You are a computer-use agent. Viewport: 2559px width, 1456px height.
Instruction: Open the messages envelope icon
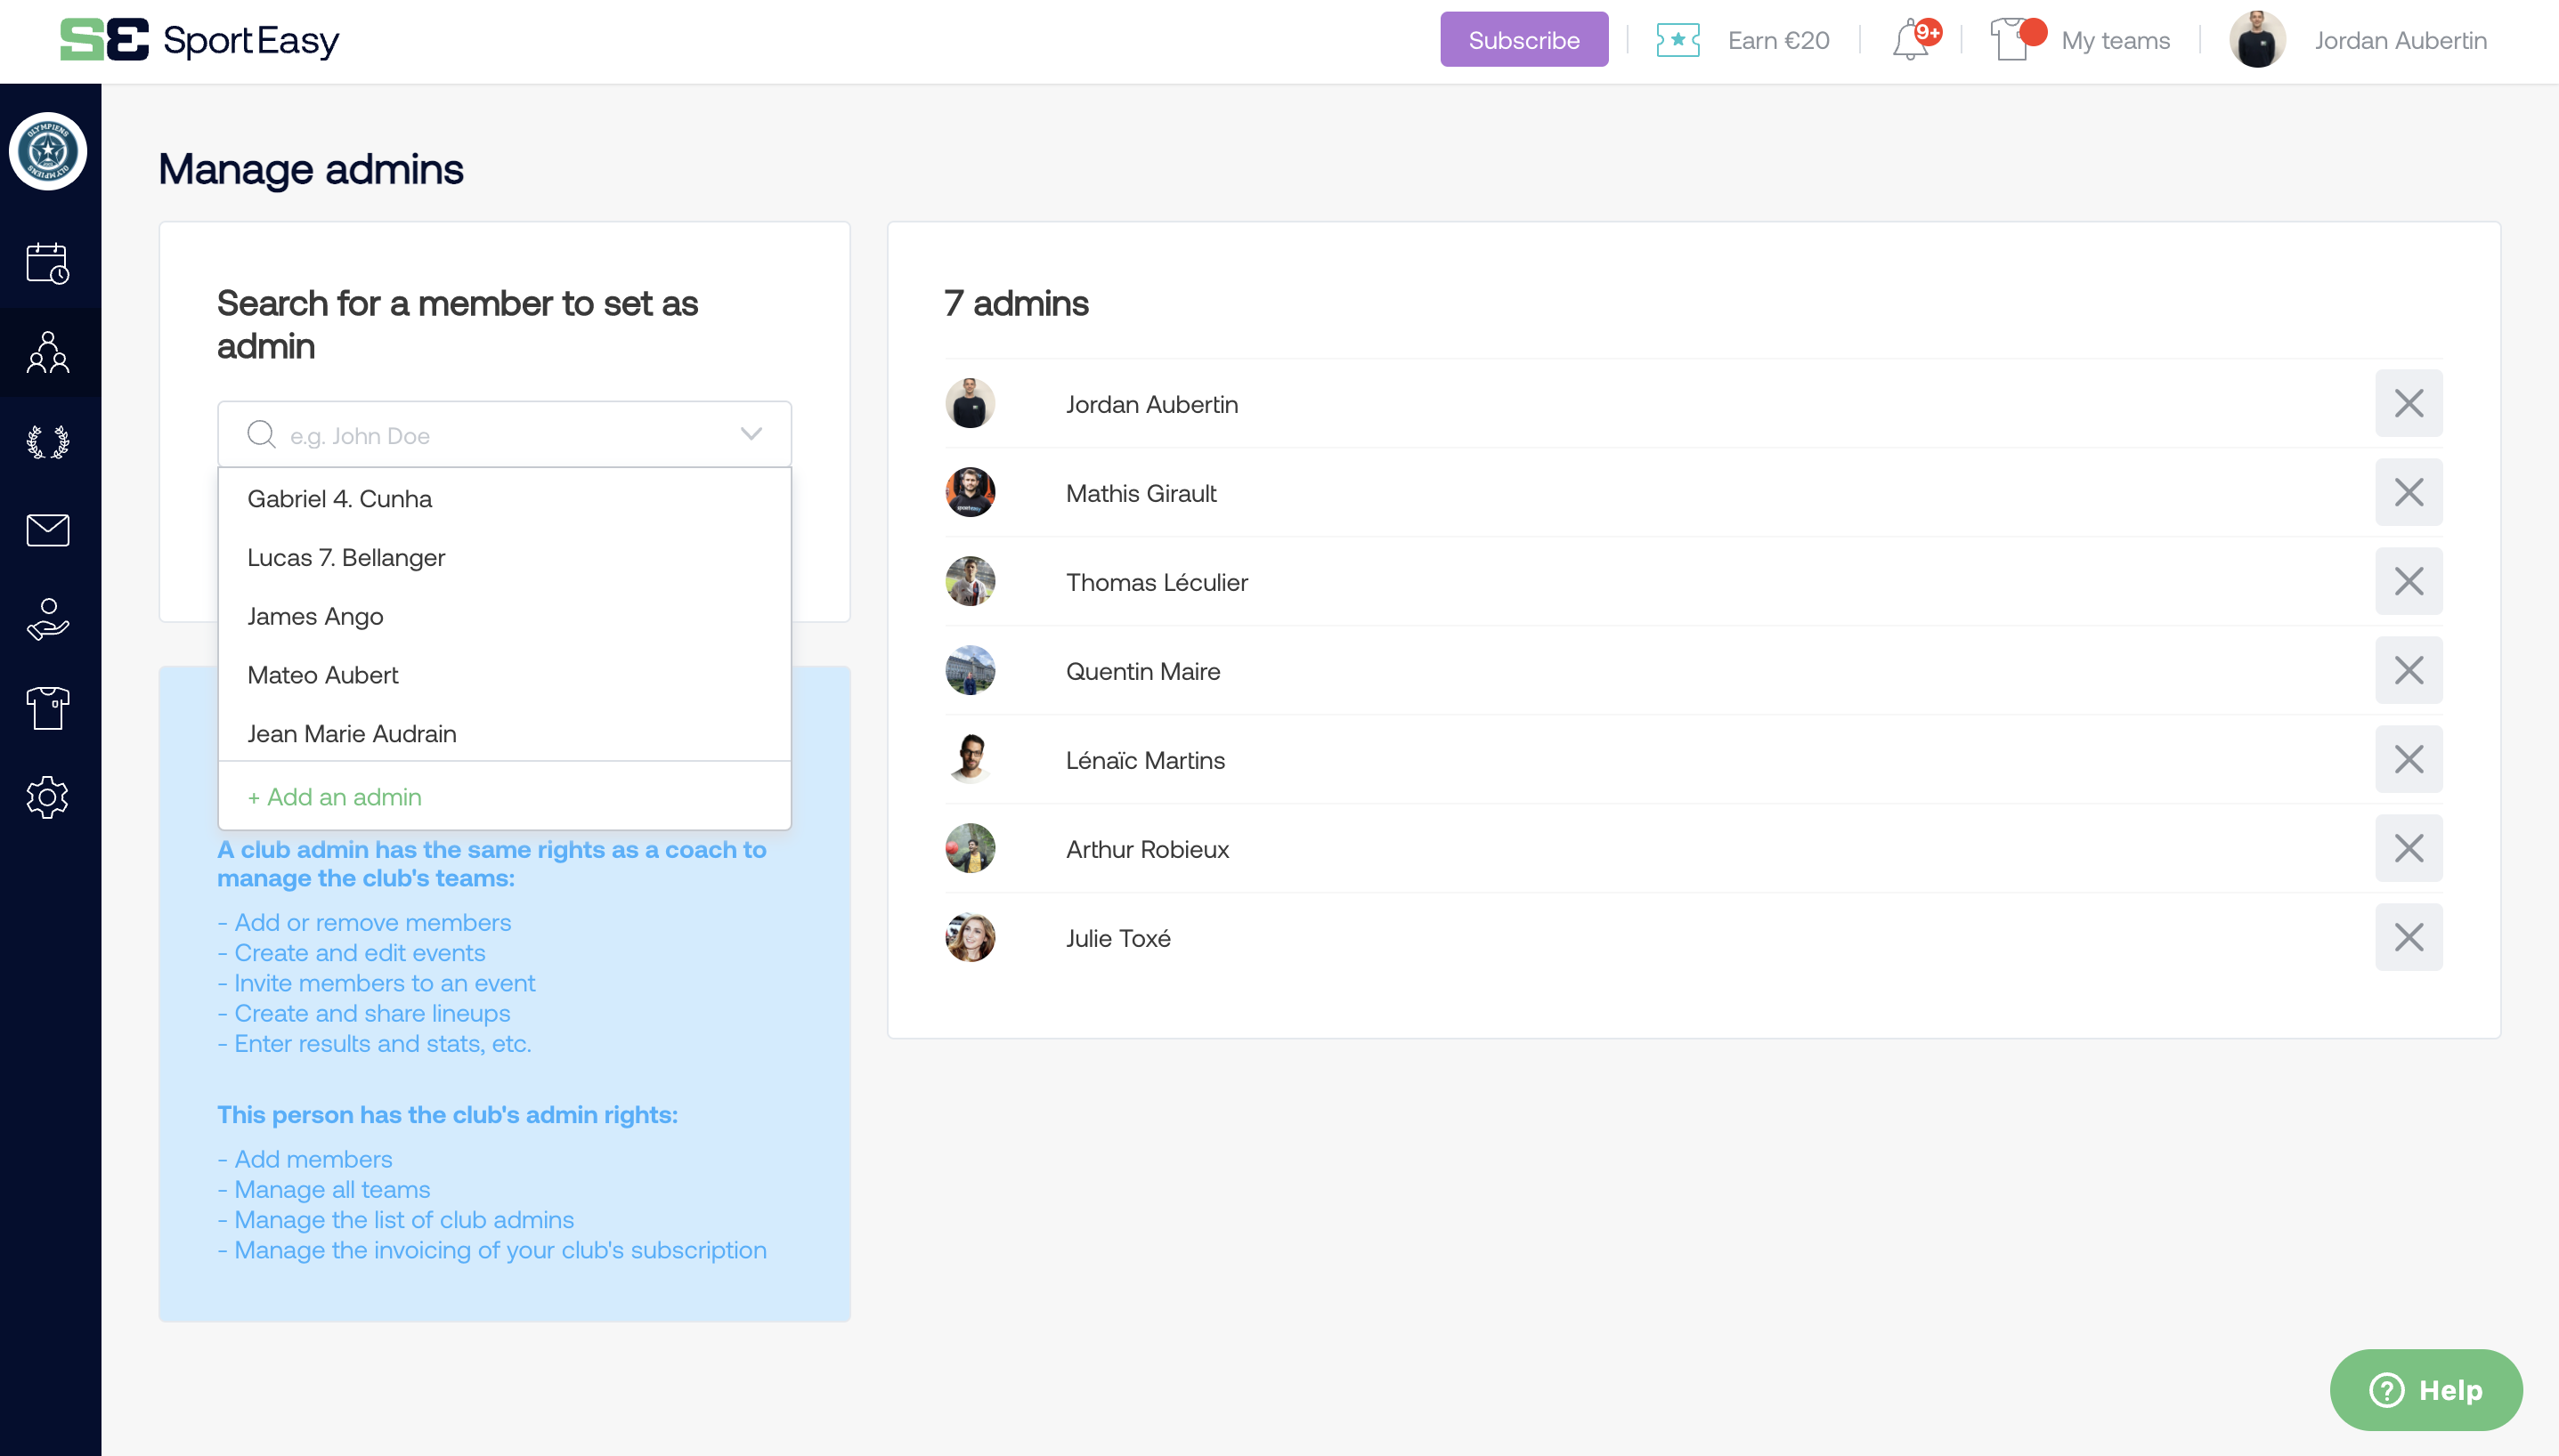tap(48, 530)
